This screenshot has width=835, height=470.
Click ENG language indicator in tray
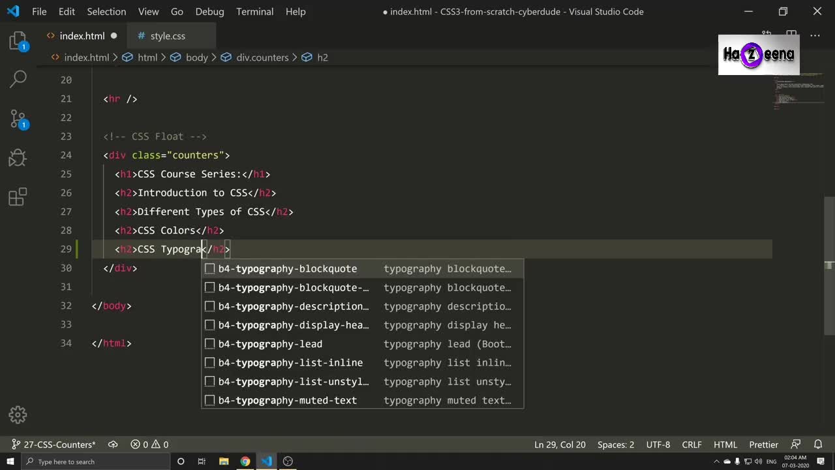click(x=772, y=462)
